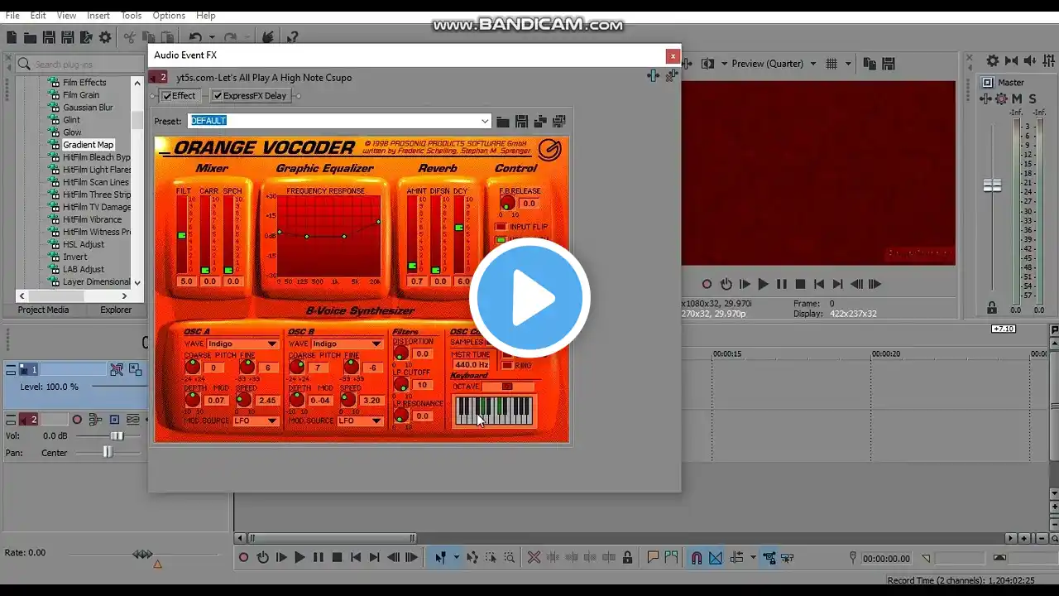This screenshot has width=1059, height=596.
Task: Remove selected plug-in icon in Audio Event FX
Action: pyautogui.click(x=671, y=75)
